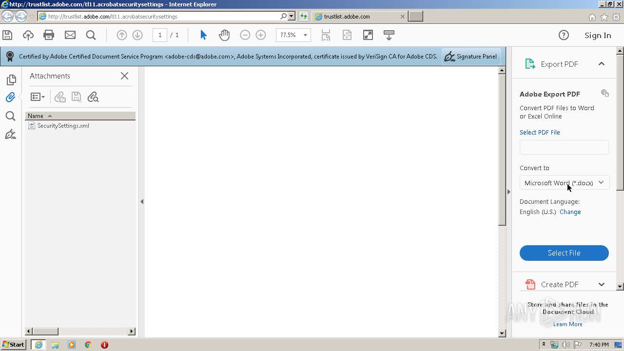Open the Signature Panel button
The width and height of the screenshot is (624, 351).
tap(470, 57)
